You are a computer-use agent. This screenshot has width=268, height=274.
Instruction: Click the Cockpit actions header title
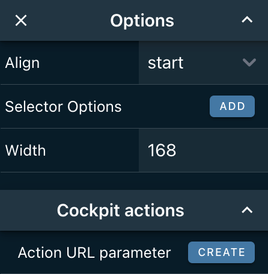(x=120, y=210)
